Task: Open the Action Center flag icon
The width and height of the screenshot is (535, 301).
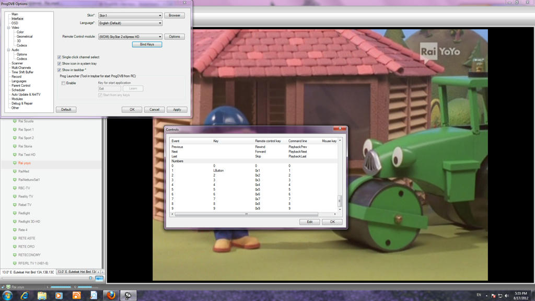Action: pyautogui.click(x=493, y=296)
